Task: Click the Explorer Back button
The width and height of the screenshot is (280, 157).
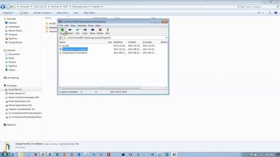Action: 3,7
